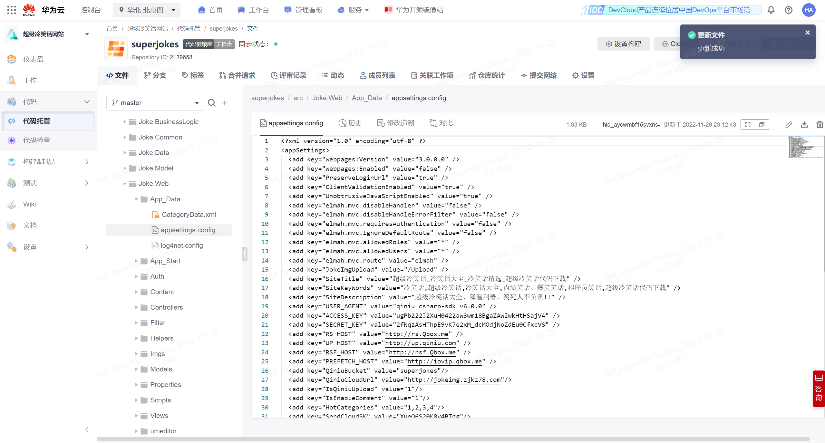The height and width of the screenshot is (443, 825).
Task: Open the help question mark icon
Action: coord(789,10)
